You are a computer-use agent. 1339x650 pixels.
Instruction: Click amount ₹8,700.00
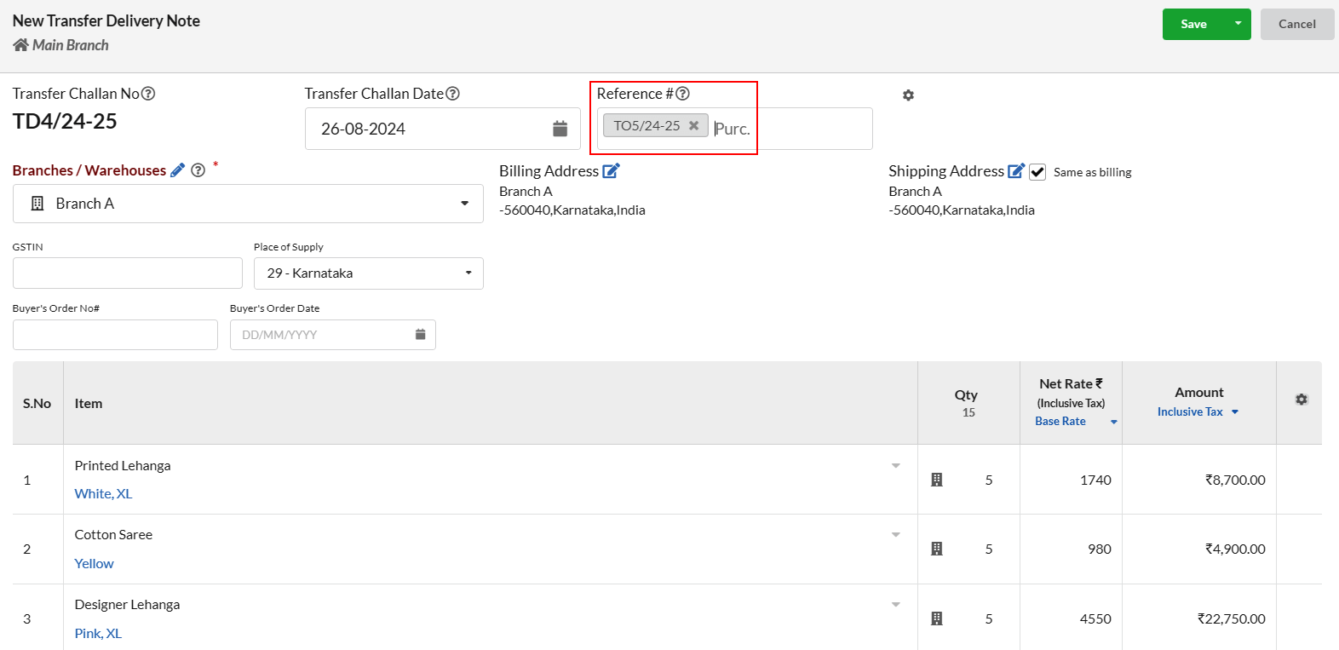point(1235,480)
